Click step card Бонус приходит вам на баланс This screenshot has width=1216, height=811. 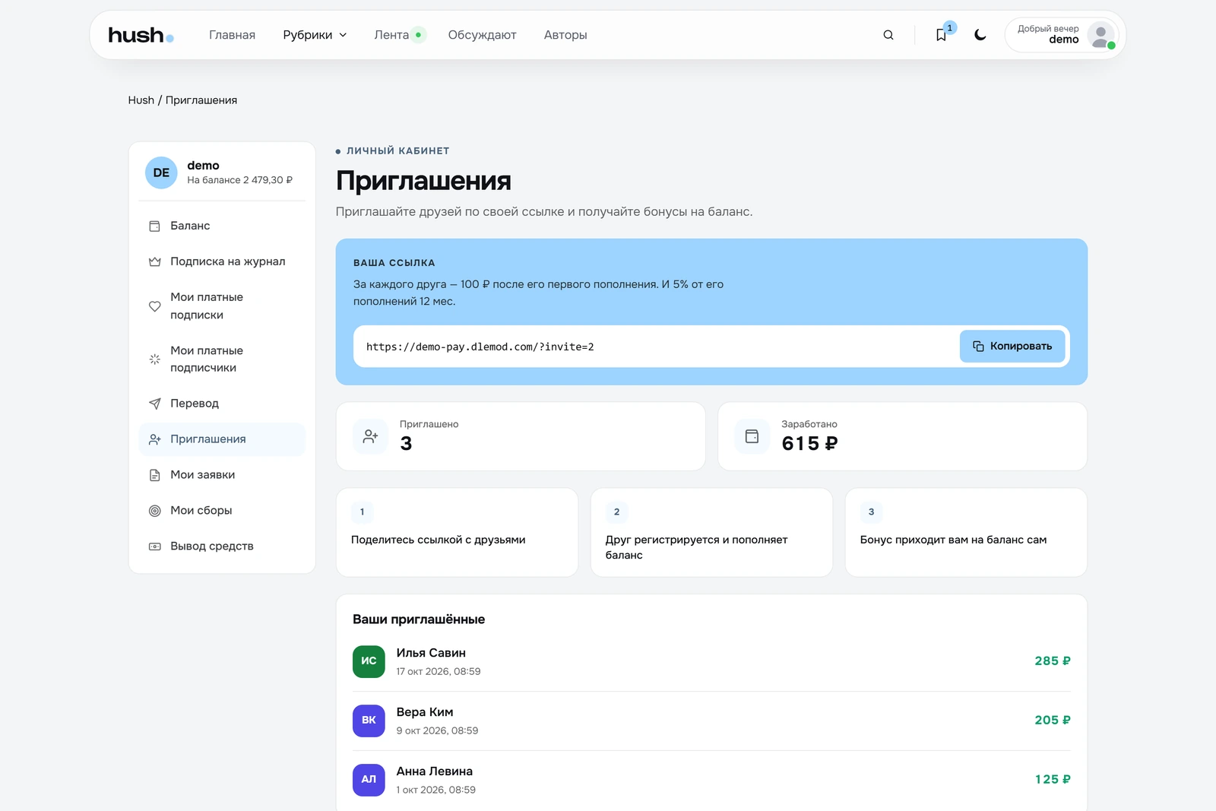[x=966, y=533]
